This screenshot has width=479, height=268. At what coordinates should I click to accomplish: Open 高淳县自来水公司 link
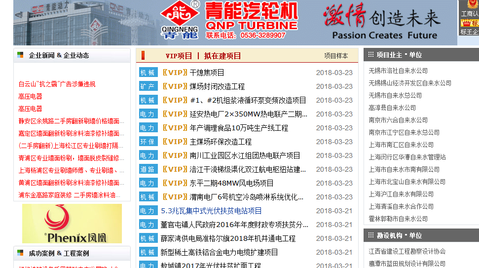pos(392,108)
